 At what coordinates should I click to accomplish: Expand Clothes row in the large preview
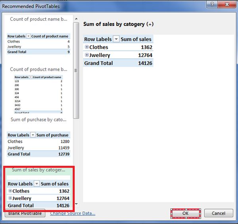pyautogui.click(x=86, y=47)
